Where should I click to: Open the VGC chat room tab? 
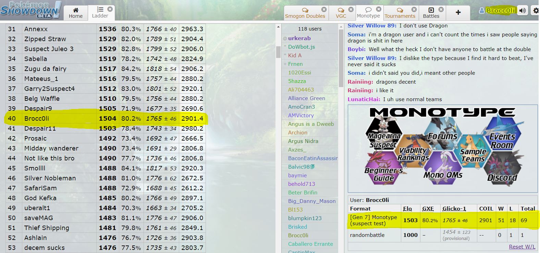click(x=341, y=13)
